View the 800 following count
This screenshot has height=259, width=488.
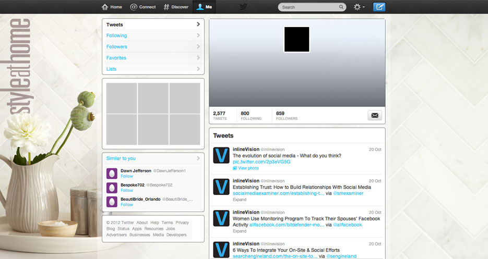[251, 116]
